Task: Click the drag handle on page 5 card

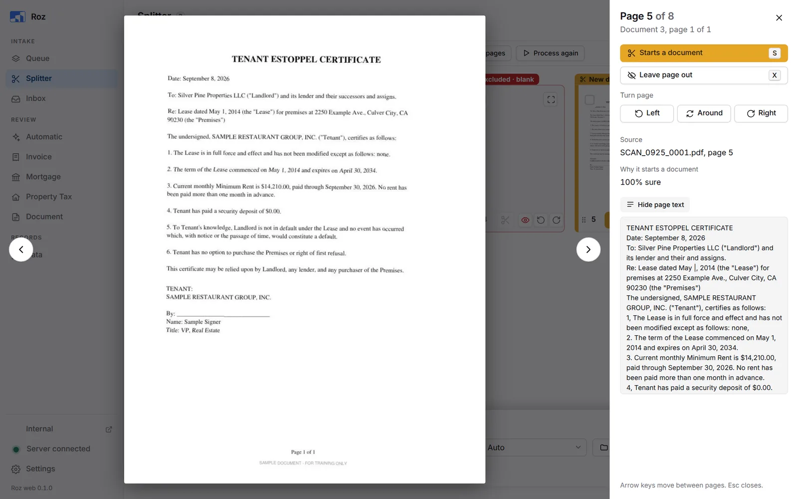Action: click(x=584, y=220)
